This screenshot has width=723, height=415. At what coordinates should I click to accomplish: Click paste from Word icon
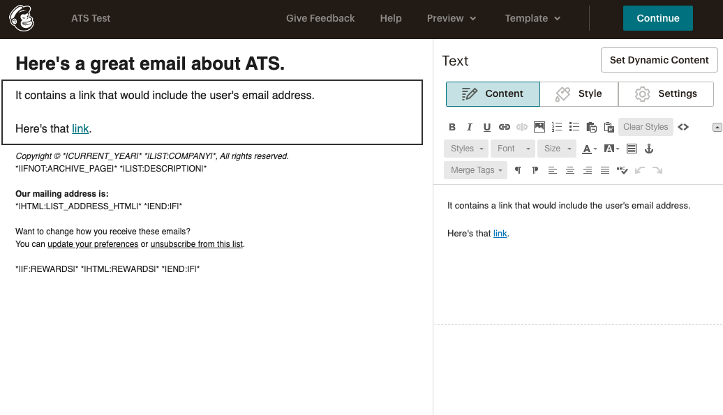click(609, 127)
